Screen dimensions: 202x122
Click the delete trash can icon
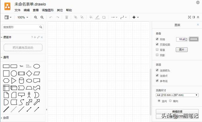coord(67,17)
